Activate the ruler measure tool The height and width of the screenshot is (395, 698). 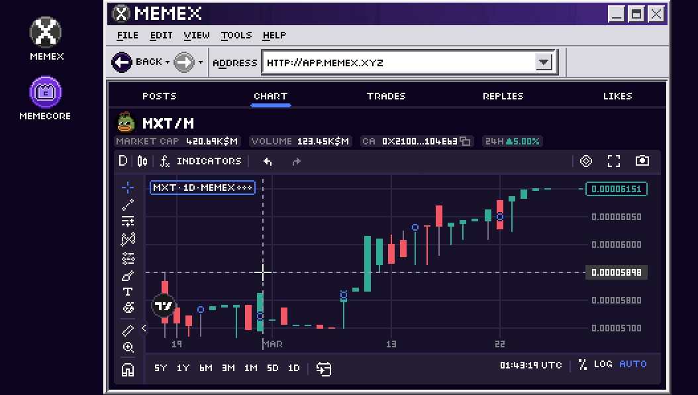click(x=128, y=330)
